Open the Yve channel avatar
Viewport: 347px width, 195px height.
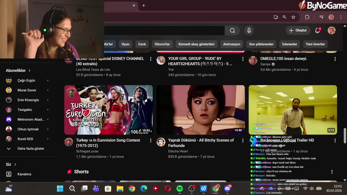161,60
